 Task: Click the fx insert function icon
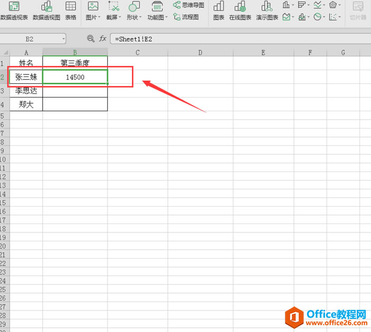point(103,38)
